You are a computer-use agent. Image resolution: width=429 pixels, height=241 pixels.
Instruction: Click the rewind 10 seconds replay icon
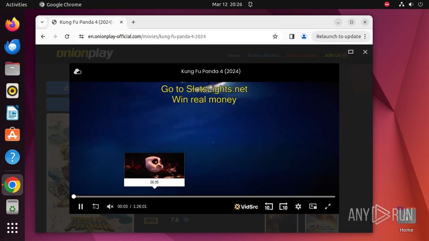(96, 207)
